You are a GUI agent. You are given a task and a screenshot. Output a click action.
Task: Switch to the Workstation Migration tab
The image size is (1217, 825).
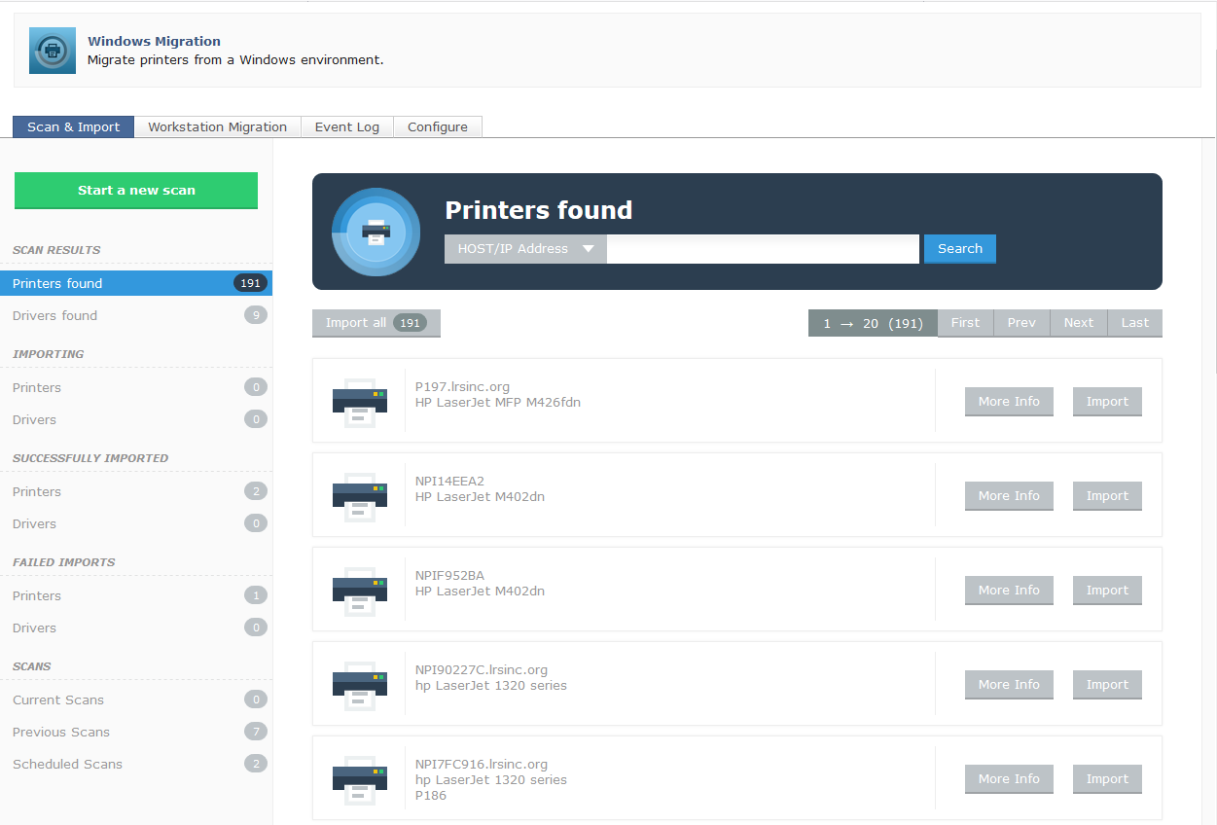pos(217,127)
